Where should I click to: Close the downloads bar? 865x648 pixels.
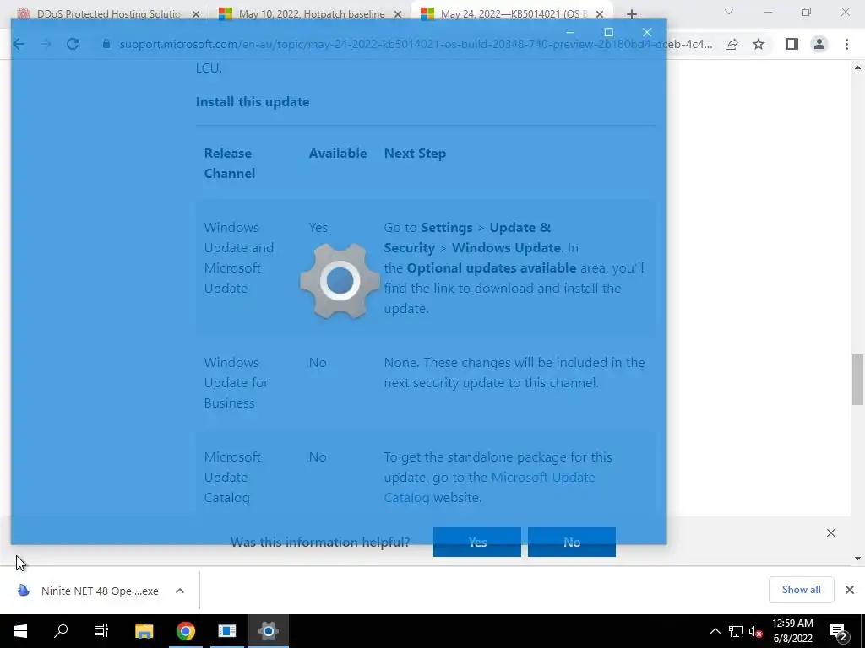click(x=850, y=590)
